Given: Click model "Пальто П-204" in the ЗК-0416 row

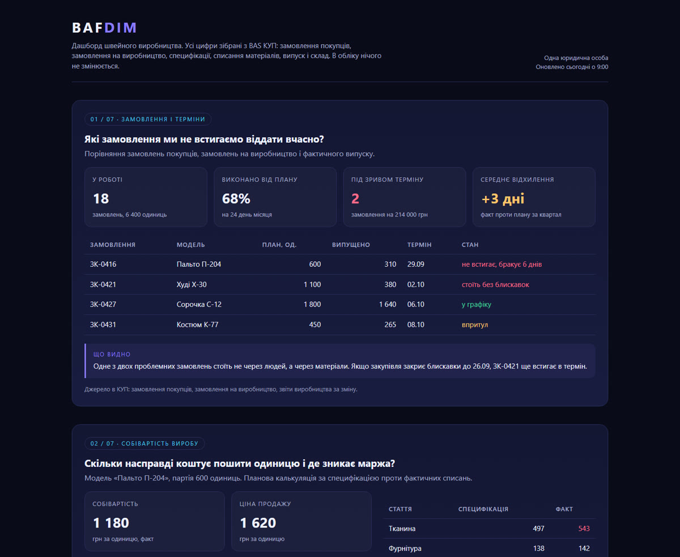Looking at the screenshot, I should pos(199,265).
